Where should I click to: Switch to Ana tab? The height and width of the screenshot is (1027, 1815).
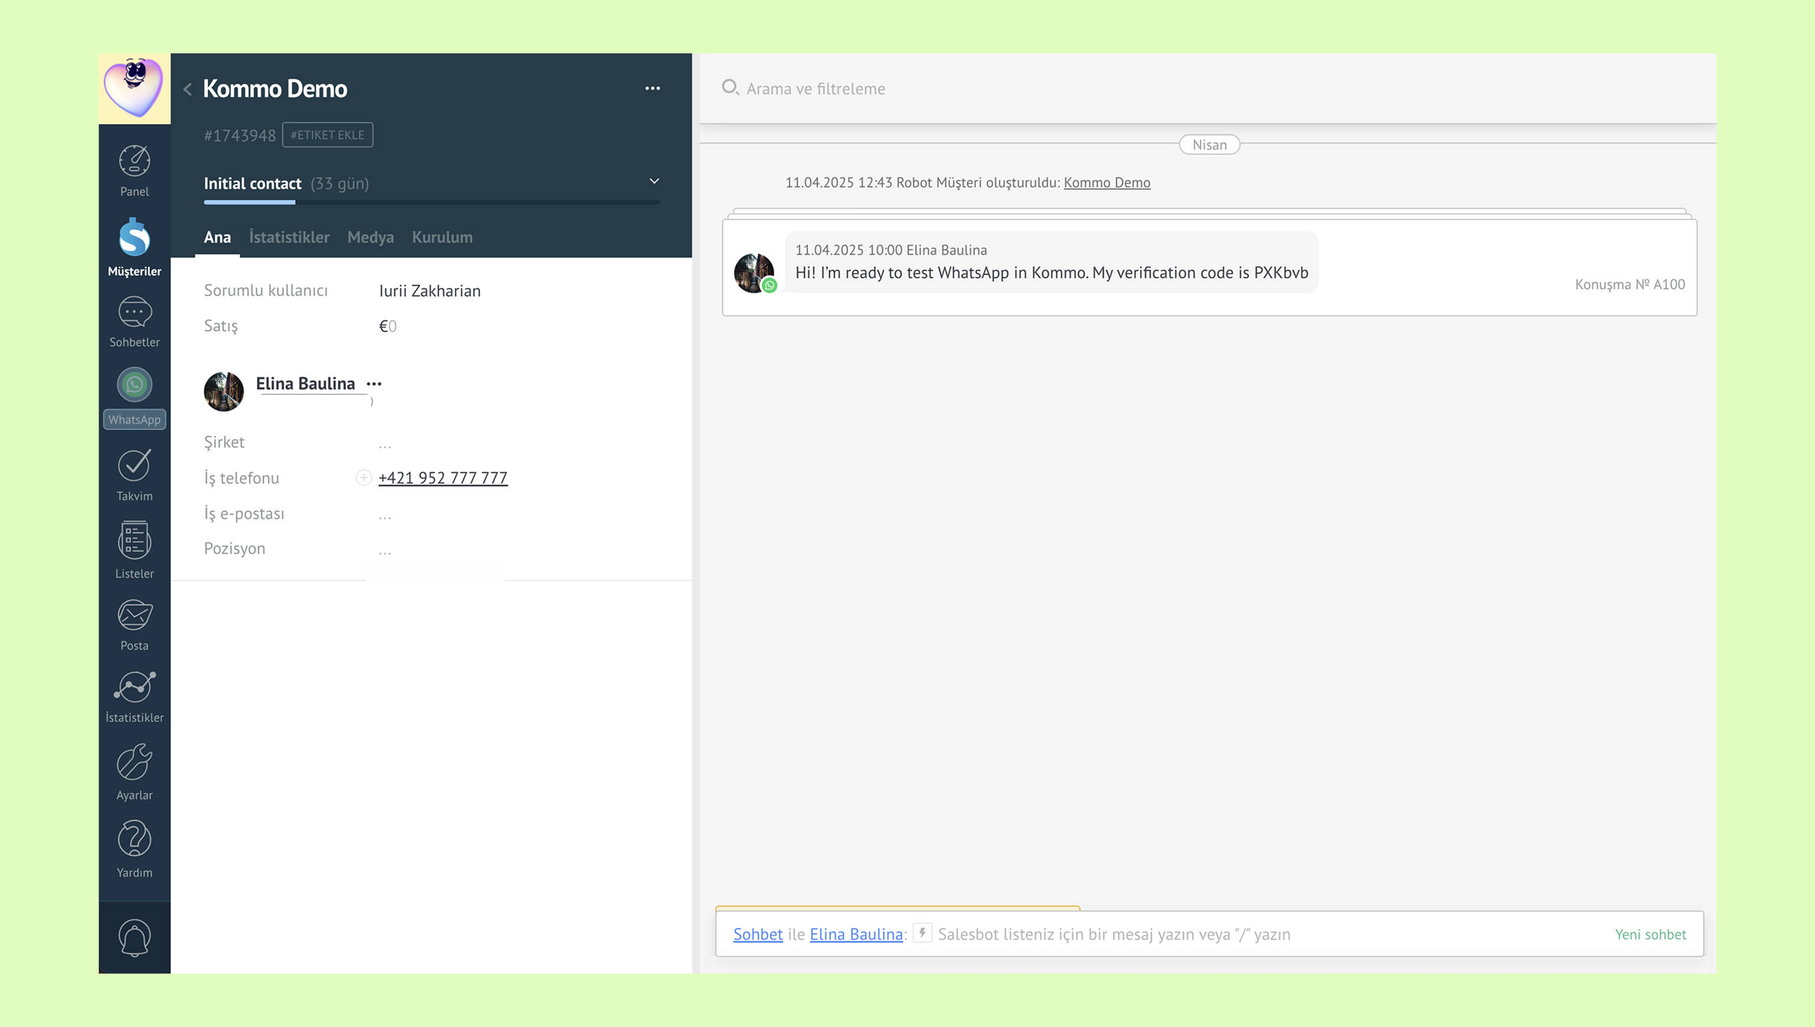click(218, 237)
